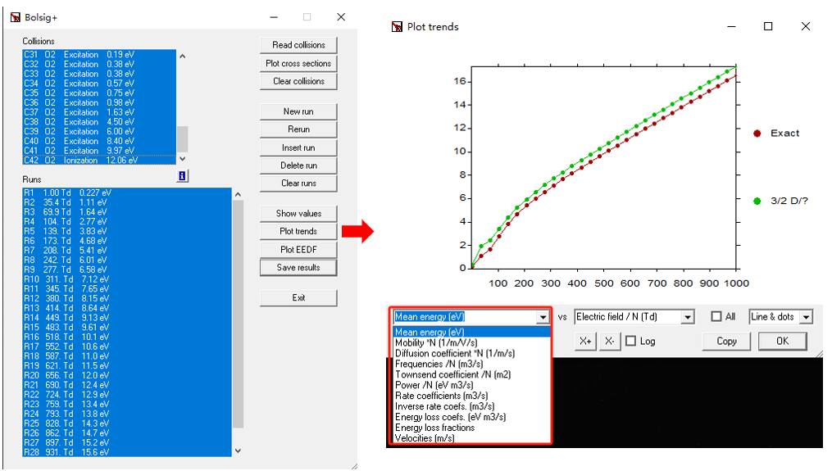
Task: Toggle the All checkbox
Action: pos(716,317)
